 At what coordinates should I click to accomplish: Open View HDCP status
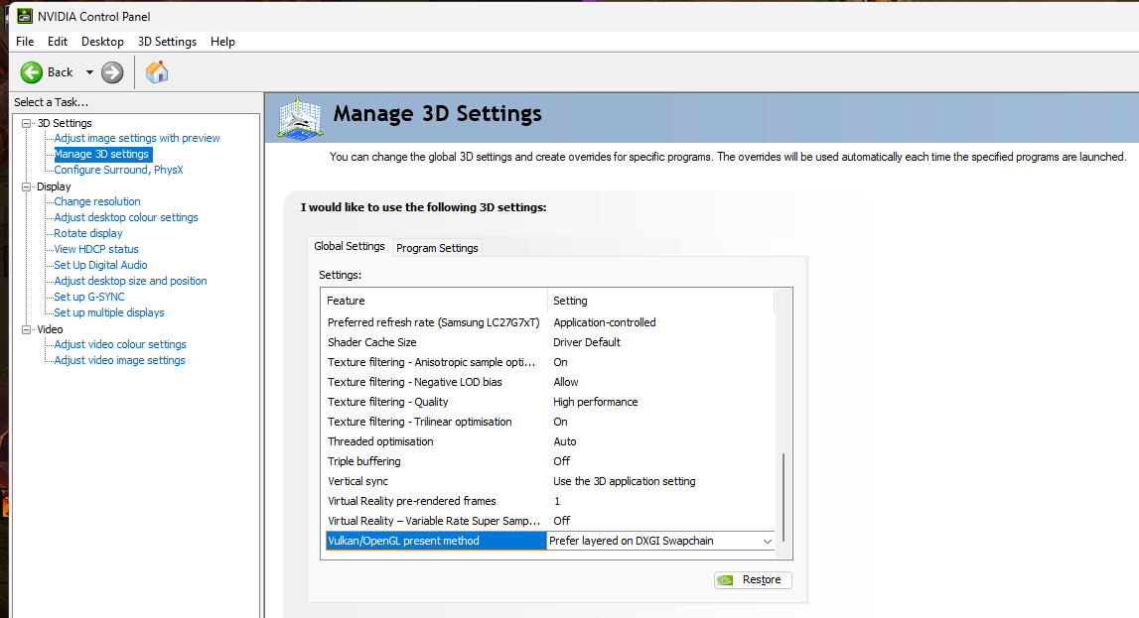click(x=96, y=249)
